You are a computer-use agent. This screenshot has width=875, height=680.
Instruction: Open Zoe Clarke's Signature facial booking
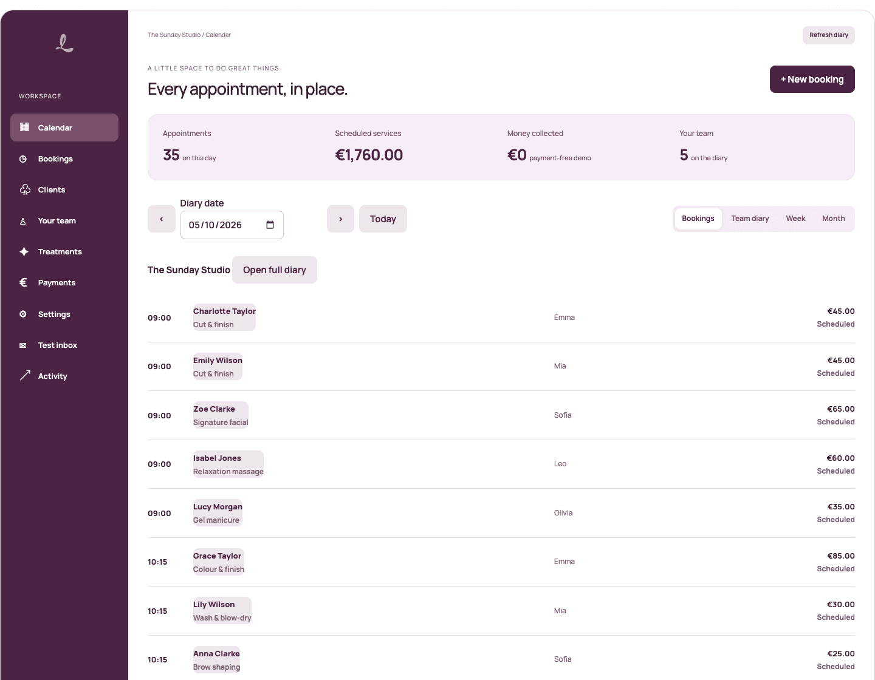coord(221,415)
